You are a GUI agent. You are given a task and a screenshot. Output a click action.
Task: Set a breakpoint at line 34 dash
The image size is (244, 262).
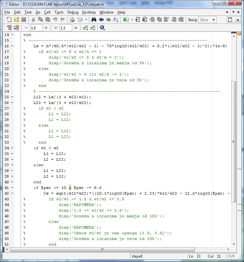coord(12,148)
